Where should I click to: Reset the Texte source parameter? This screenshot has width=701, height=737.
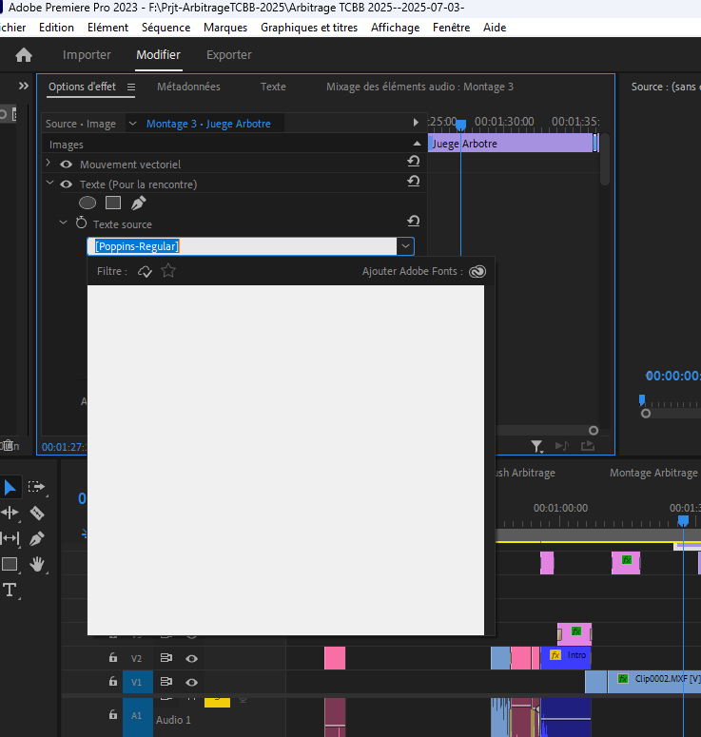point(413,221)
